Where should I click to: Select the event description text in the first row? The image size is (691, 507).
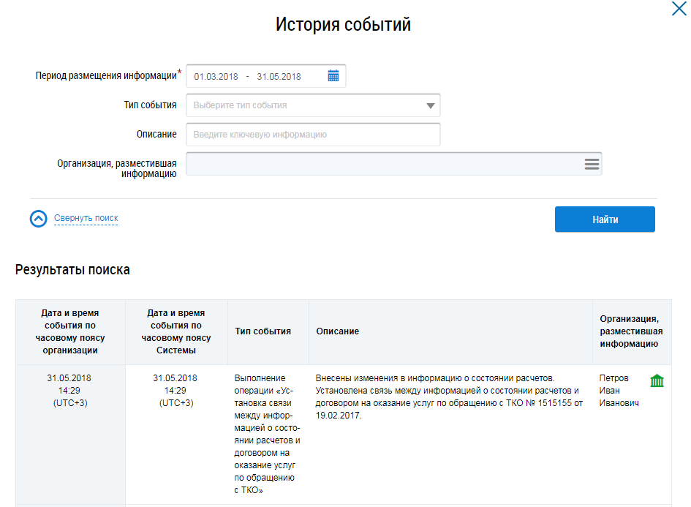click(447, 397)
